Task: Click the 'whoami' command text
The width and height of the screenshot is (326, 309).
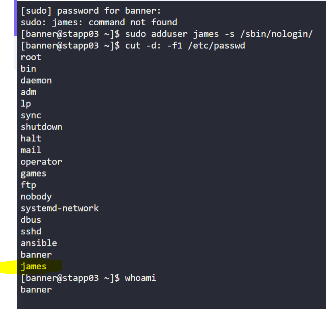Action: click(140, 278)
